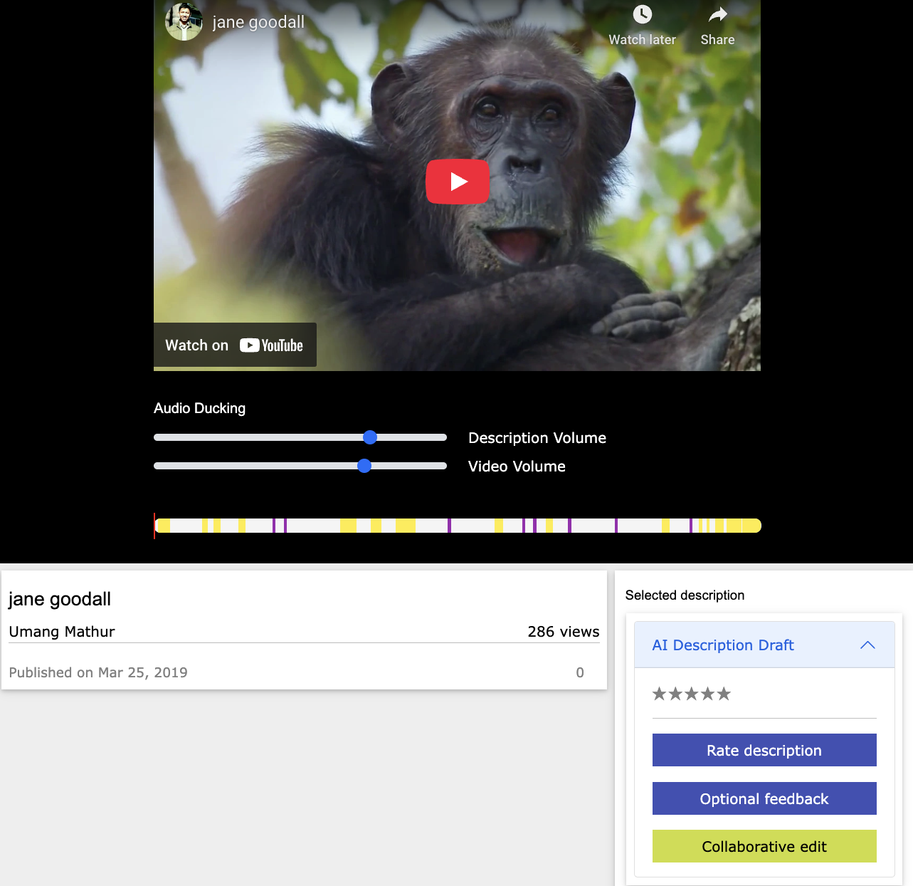The image size is (913, 886).
Task: Open the Optional feedback form
Action: 764,798
